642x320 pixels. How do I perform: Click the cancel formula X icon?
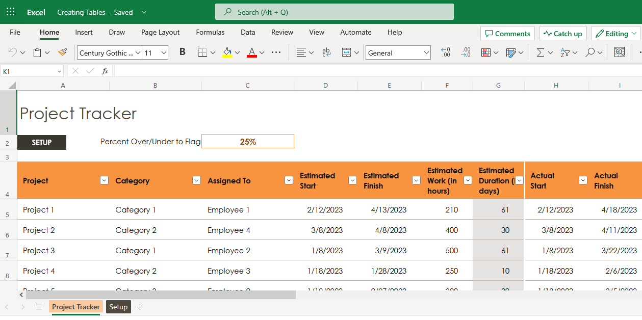pos(75,71)
